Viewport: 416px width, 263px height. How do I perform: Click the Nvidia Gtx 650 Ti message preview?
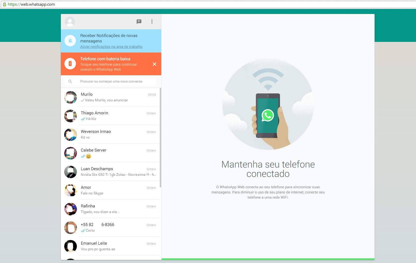(x=118, y=175)
